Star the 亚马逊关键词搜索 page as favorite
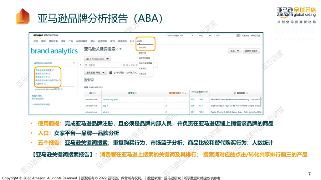This screenshot has height=180, width=321. [121, 49]
